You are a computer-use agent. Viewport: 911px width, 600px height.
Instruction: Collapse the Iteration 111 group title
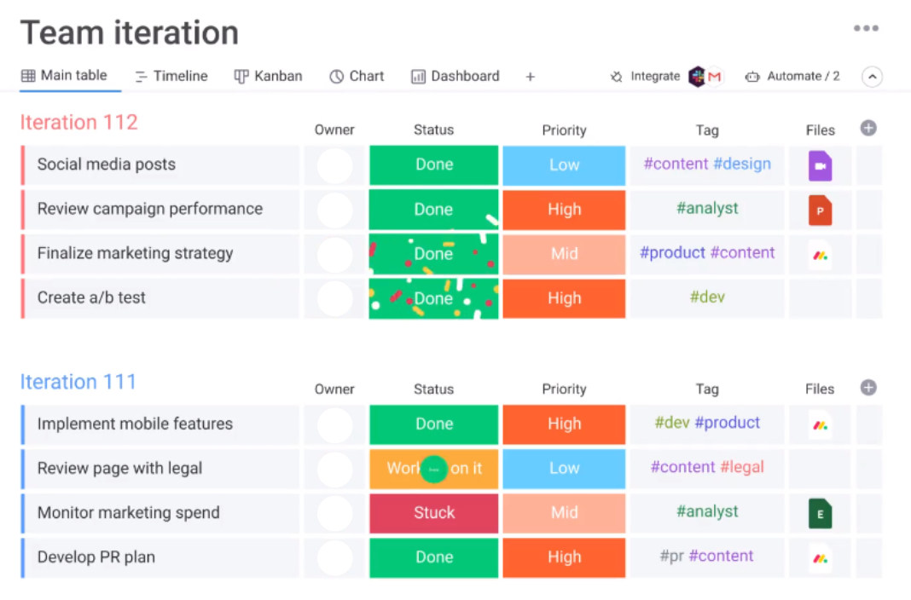78,382
